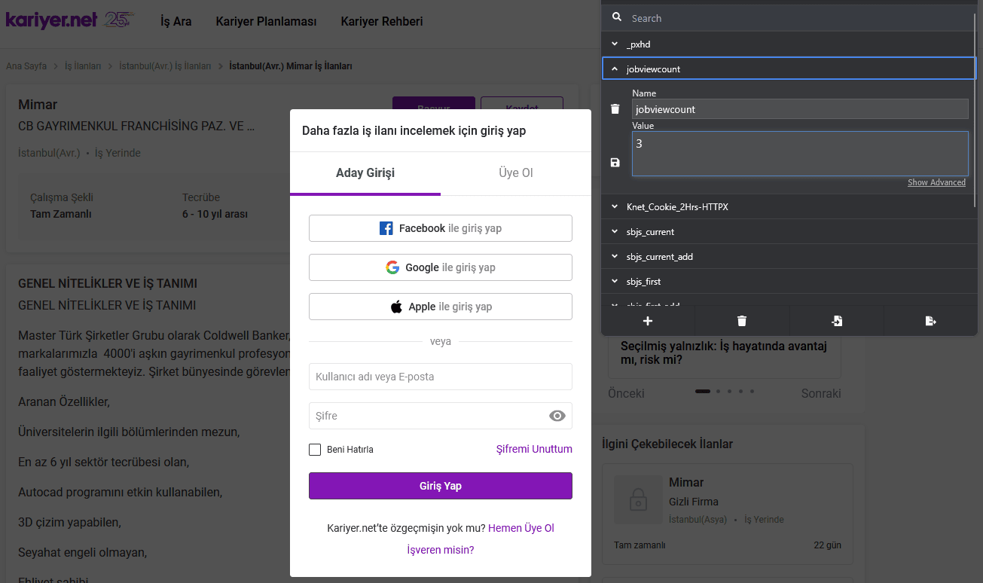Delete the jobviewcount cookie with trash icon
This screenshot has height=583, width=983.
pos(615,109)
